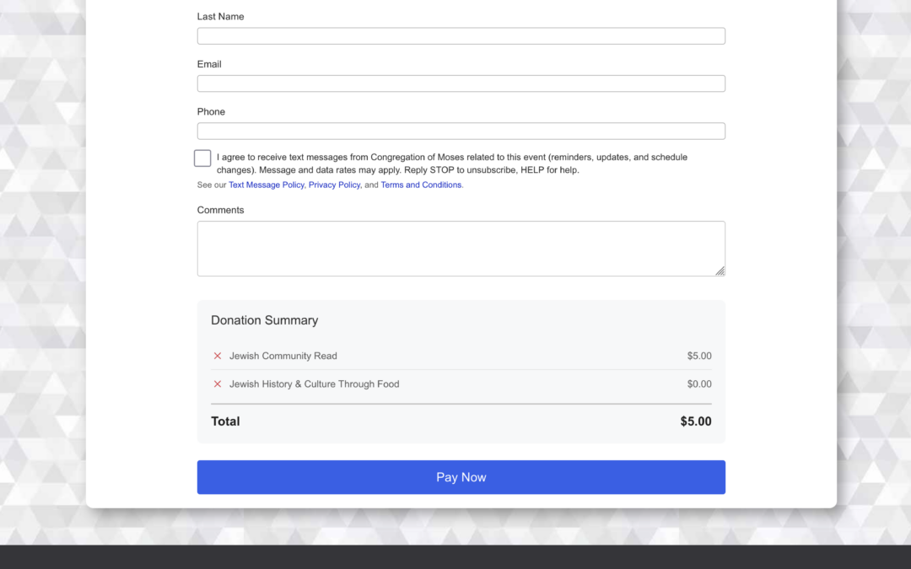911x569 pixels.
Task: Click the Comments field label
Action: tap(220, 211)
